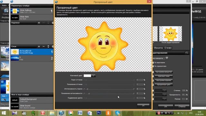Open Slide Style entry
Viewport: 206px width, 116px height.
[32, 18]
